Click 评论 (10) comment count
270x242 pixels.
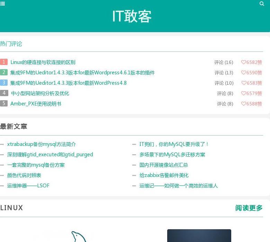[x=224, y=83]
